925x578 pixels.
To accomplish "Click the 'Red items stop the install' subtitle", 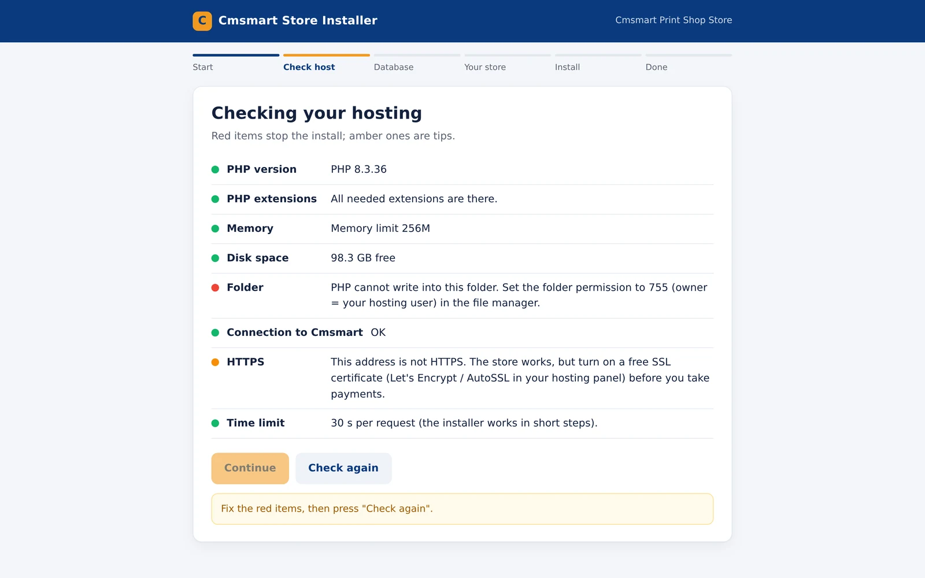I will click(333, 136).
